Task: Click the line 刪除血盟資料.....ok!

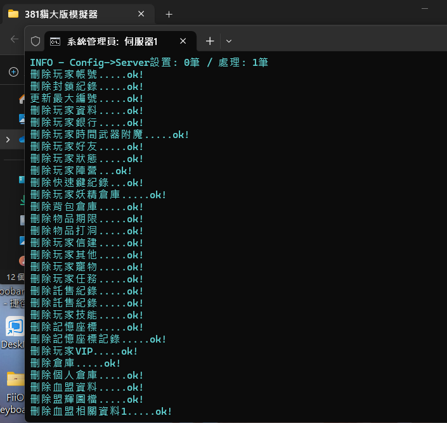Action: (x=87, y=388)
